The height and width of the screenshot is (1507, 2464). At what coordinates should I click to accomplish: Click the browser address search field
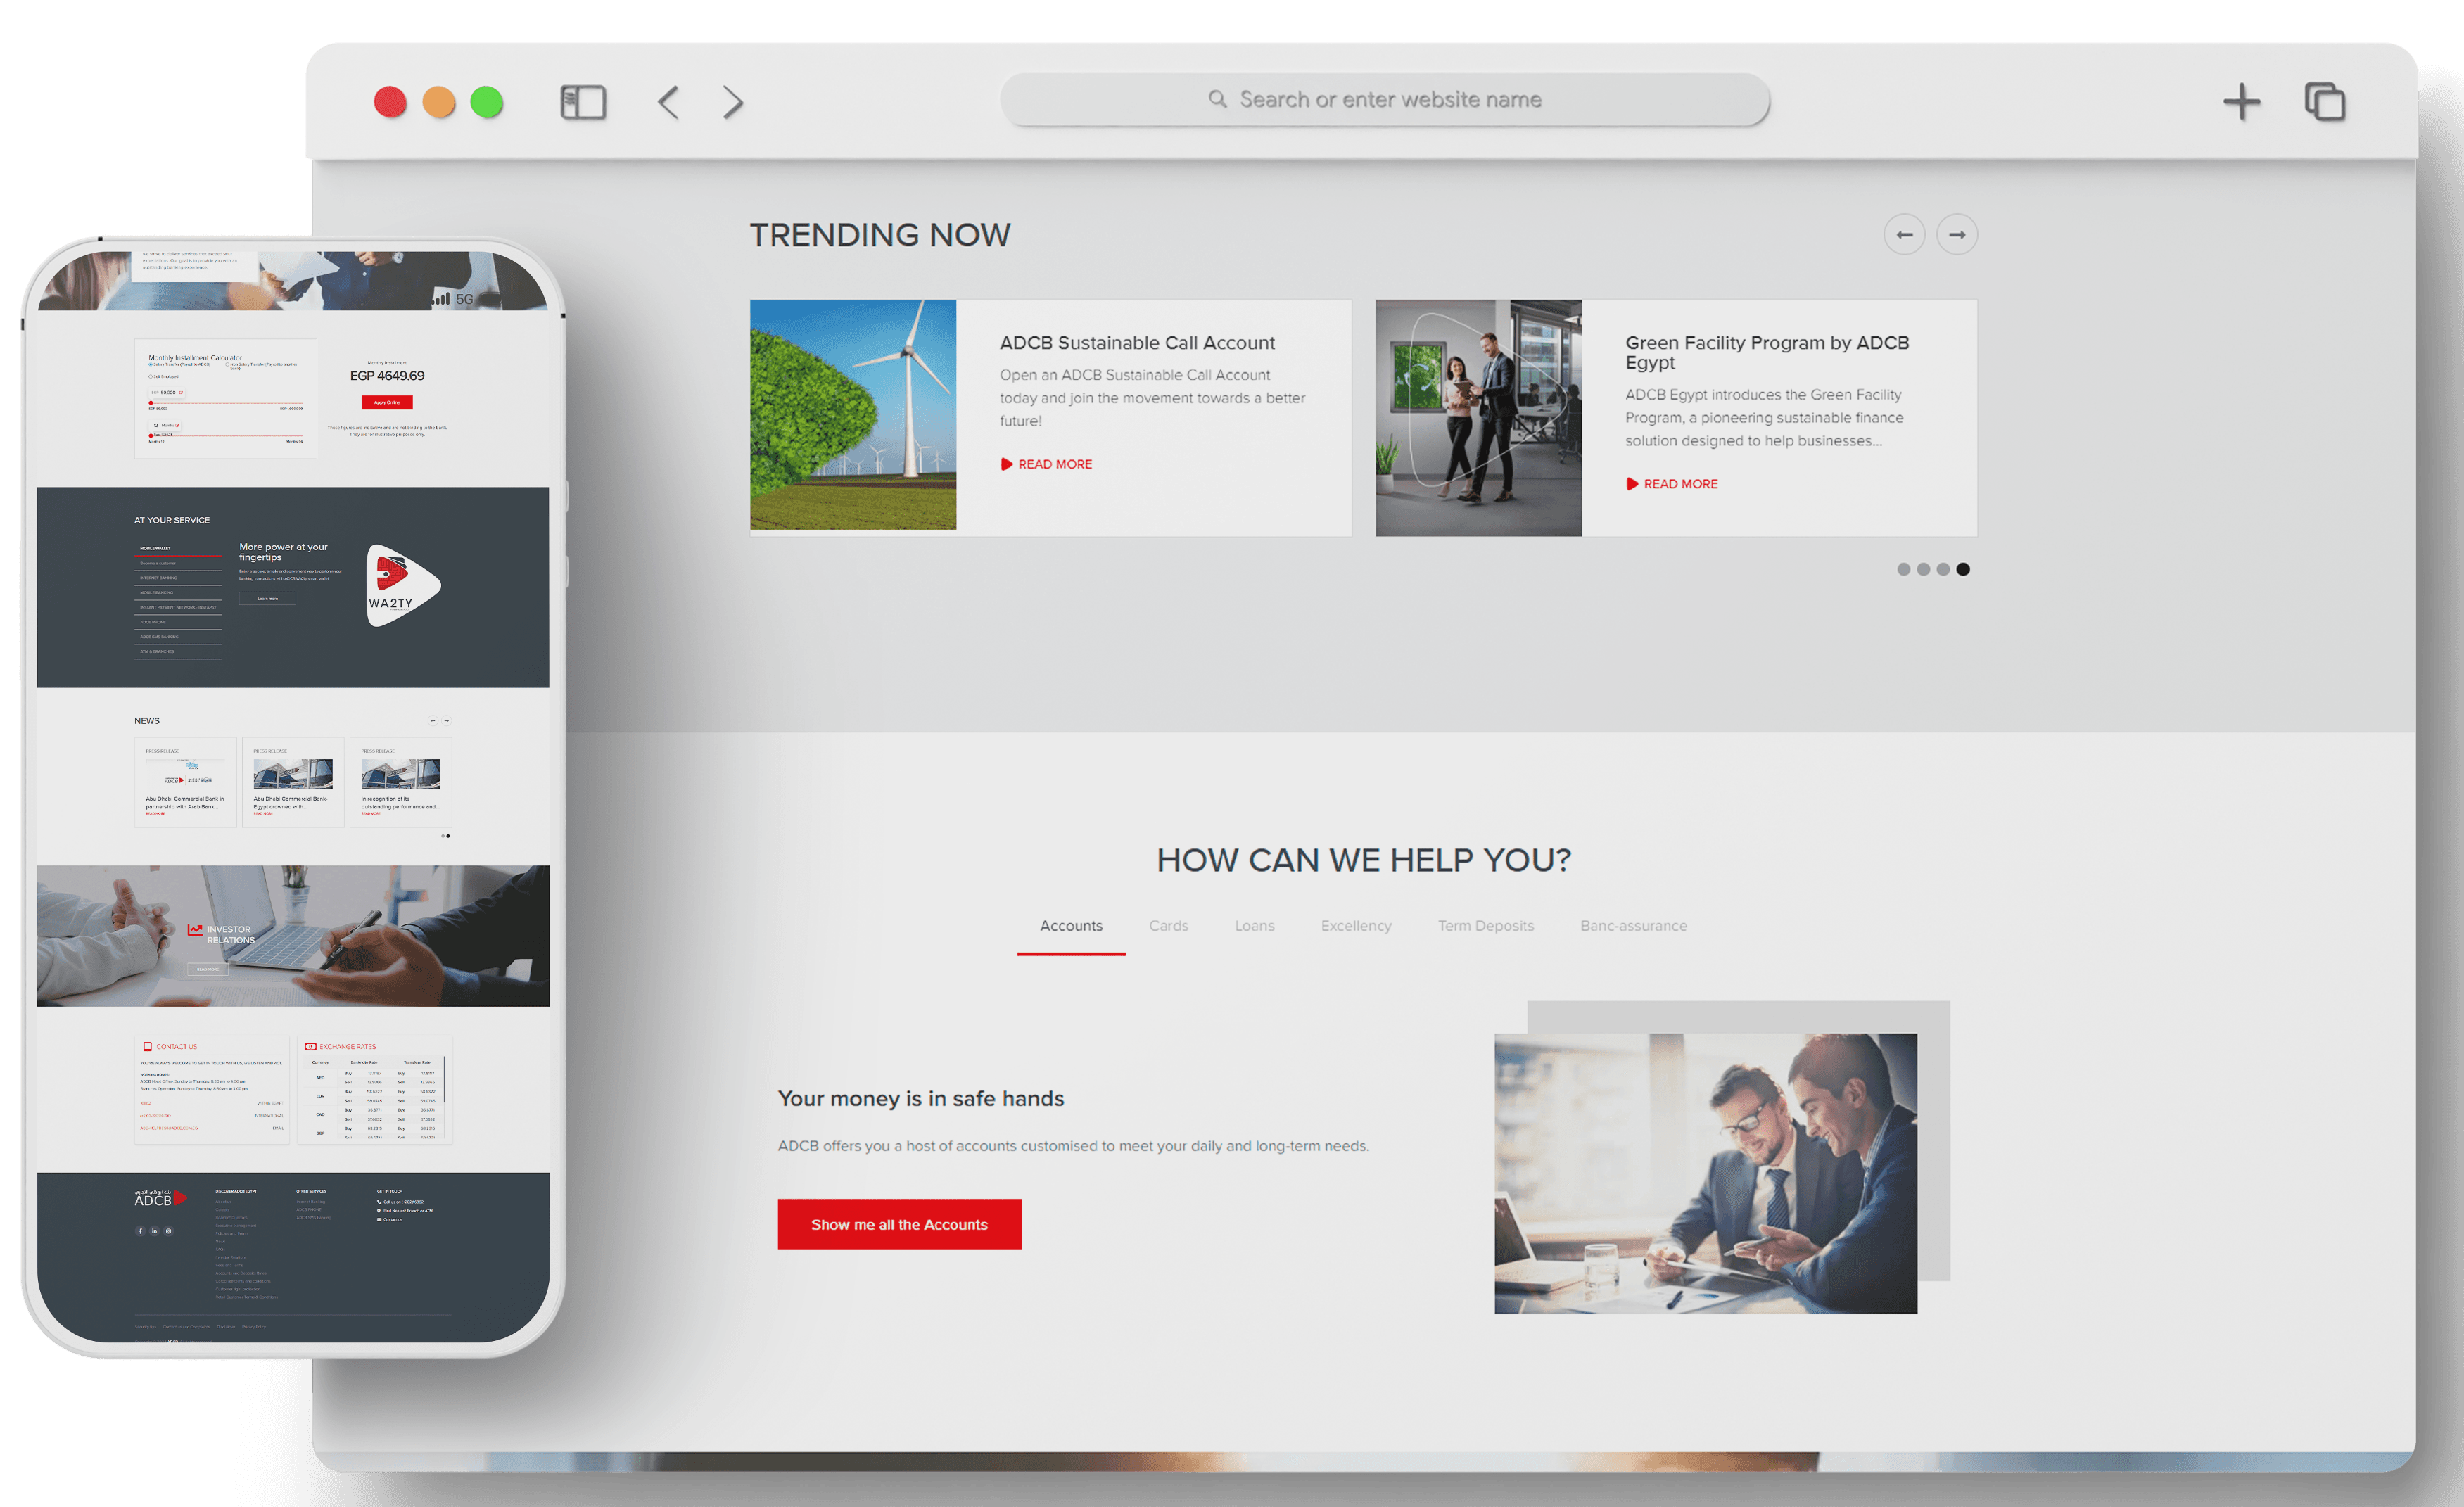(1385, 100)
